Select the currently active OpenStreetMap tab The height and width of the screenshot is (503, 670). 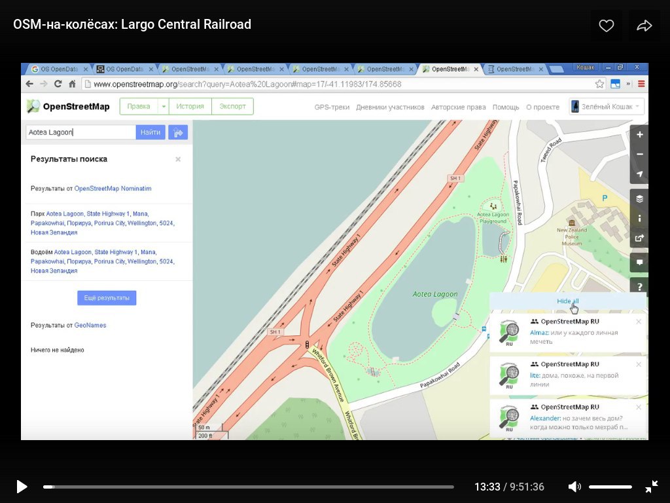point(450,69)
